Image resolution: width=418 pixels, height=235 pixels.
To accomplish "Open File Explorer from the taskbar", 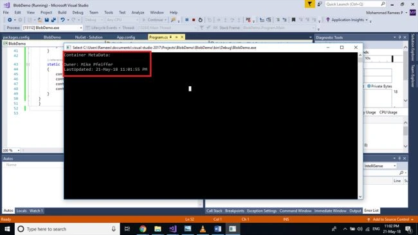I will tap(158, 229).
